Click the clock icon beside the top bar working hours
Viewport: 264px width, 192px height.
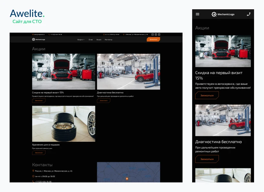point(104,35)
